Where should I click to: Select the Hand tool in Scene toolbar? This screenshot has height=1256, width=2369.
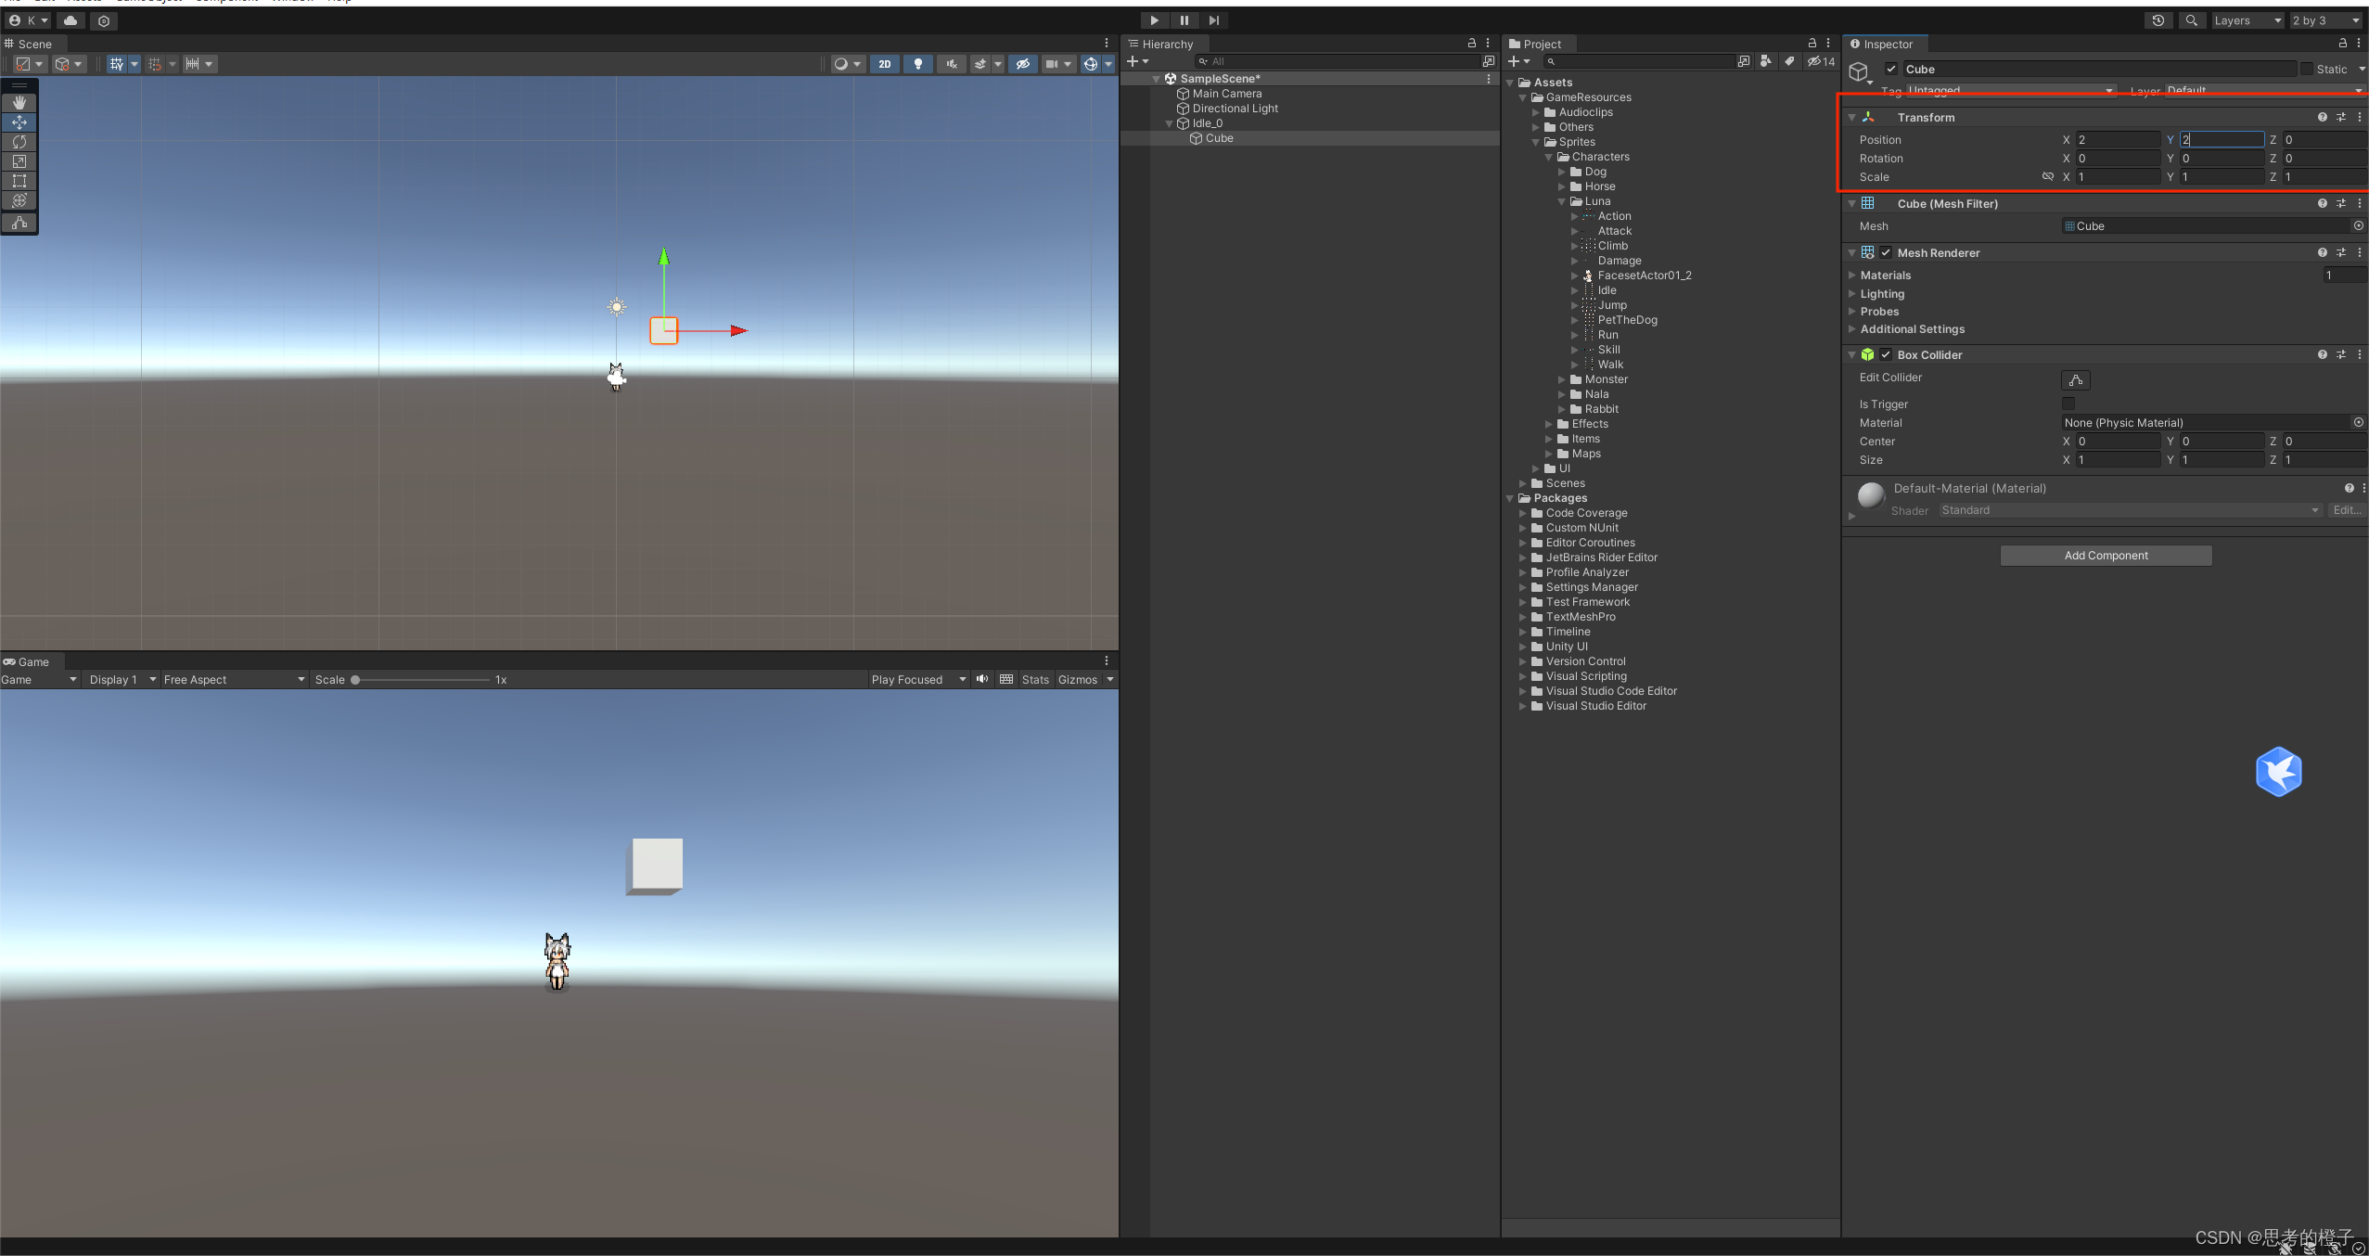(19, 103)
